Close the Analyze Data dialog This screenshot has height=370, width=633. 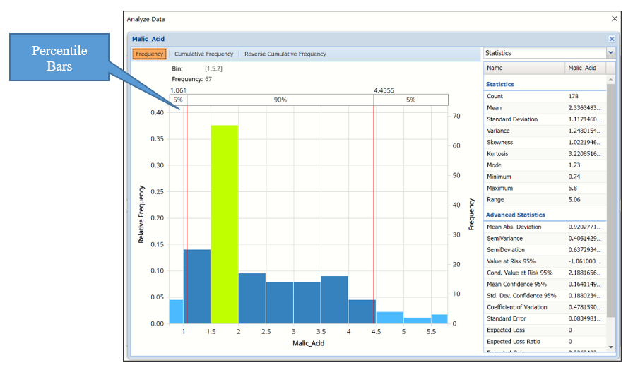pyautogui.click(x=614, y=20)
